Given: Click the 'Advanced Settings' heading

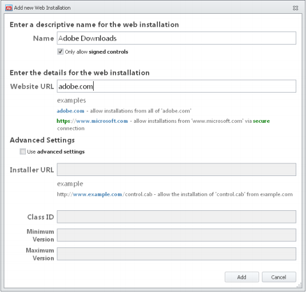Looking at the screenshot, I should pyautogui.click(x=42, y=140).
